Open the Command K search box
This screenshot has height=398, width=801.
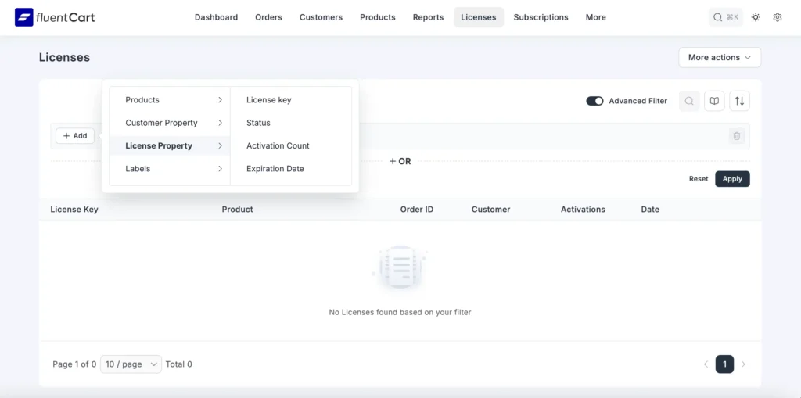click(x=725, y=17)
